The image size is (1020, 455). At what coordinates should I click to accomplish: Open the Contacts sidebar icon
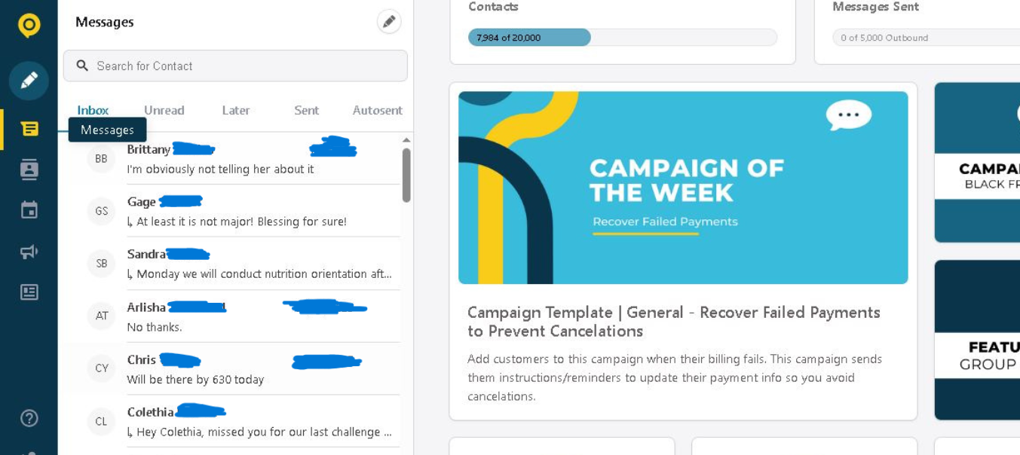29,169
